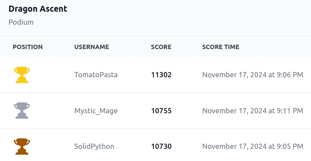Image resolution: width=311 pixels, height=161 pixels.
Task: Open Mystic_Mage's username entry
Action: [x=96, y=111]
